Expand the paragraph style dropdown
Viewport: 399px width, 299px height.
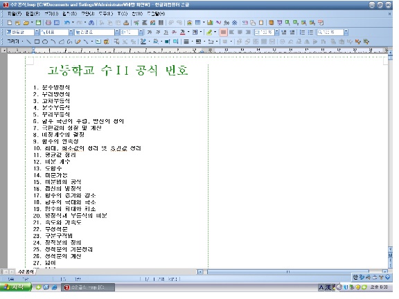click(x=37, y=32)
